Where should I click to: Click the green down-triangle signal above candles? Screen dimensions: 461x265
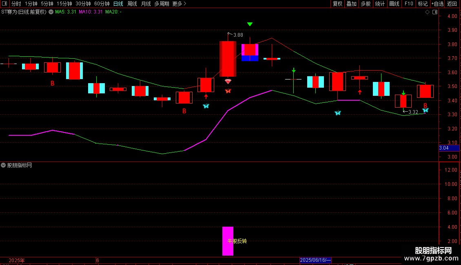(x=250, y=24)
